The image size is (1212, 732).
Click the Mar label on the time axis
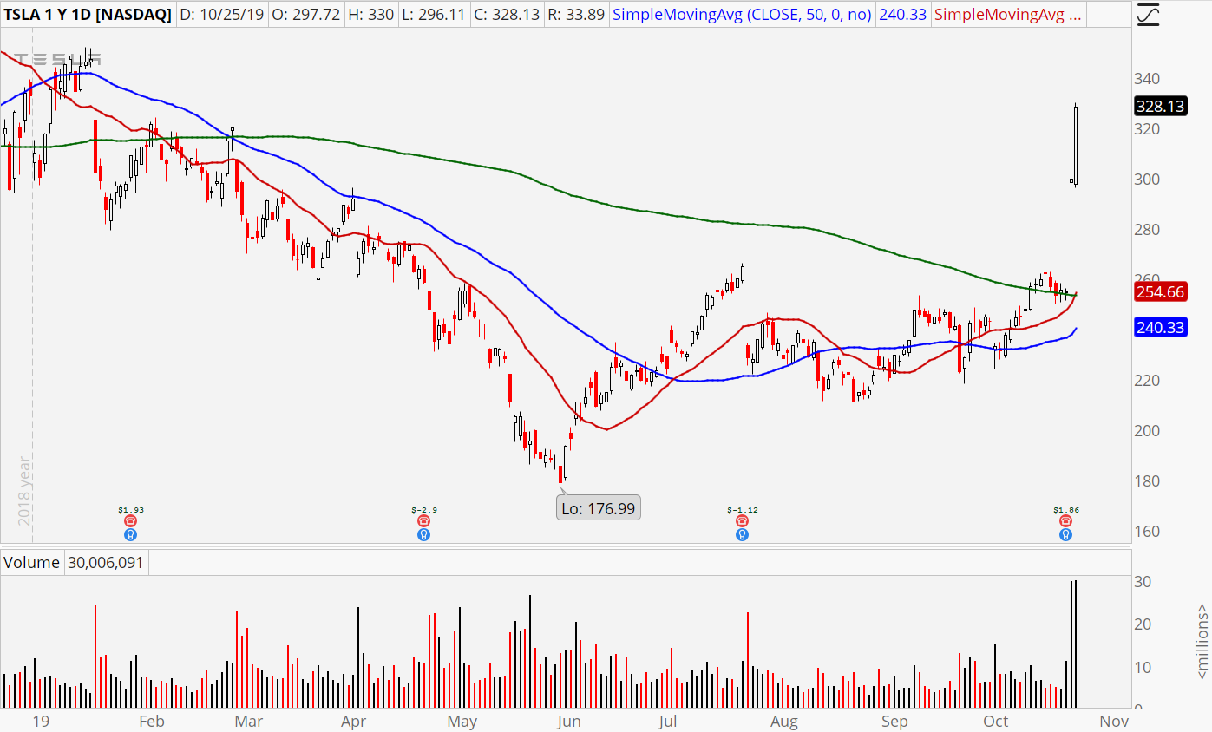point(248,721)
